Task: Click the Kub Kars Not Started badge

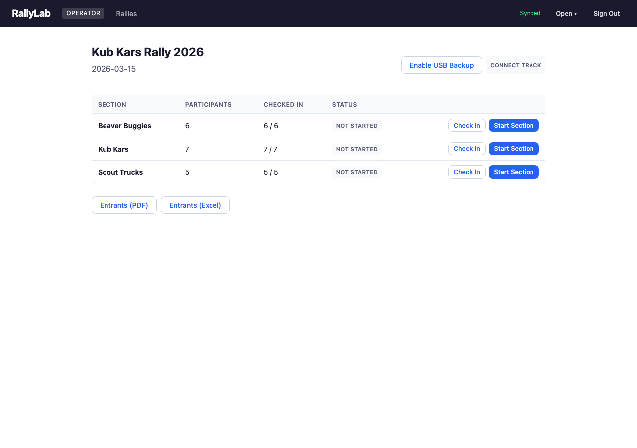Action: tap(357, 149)
